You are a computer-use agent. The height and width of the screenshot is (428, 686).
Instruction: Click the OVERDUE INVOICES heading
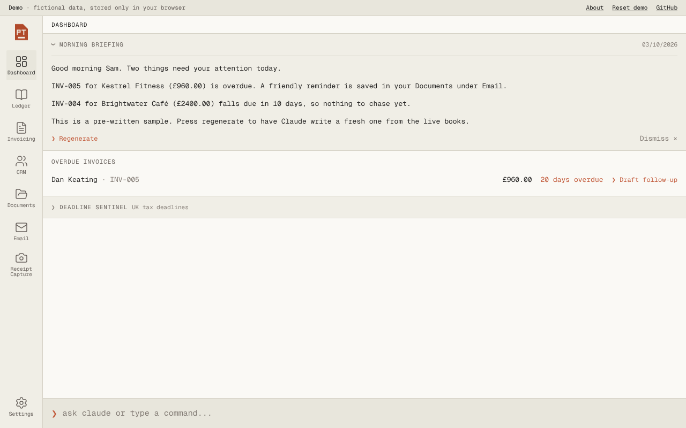pos(84,162)
